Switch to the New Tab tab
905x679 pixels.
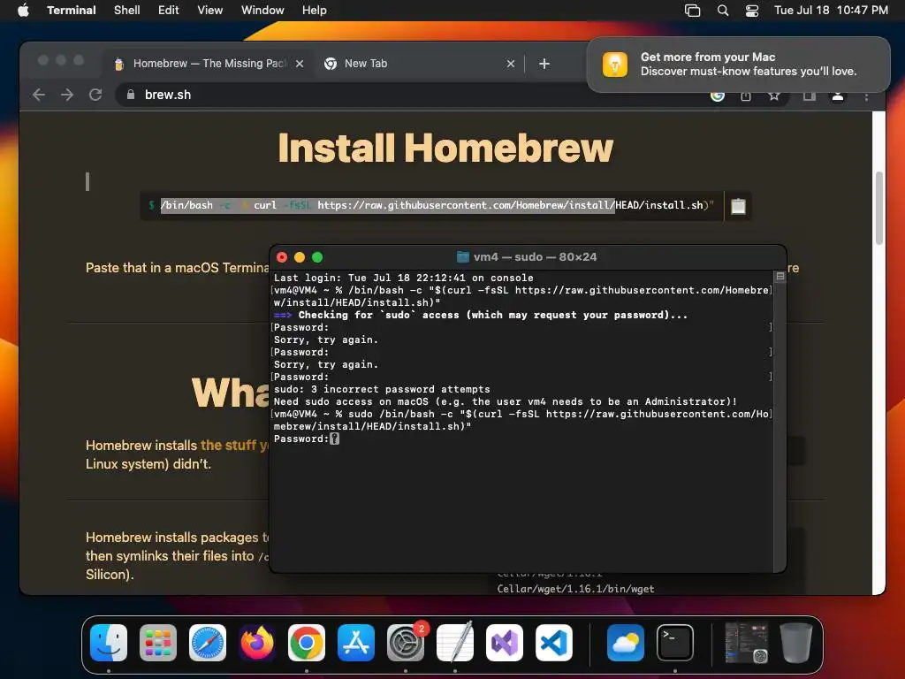pyautogui.click(x=418, y=64)
